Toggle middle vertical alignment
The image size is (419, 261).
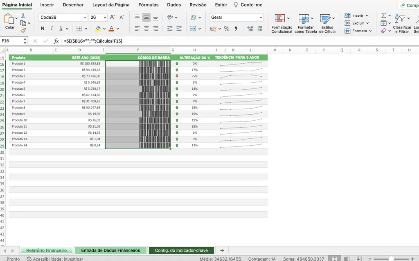coord(146,17)
